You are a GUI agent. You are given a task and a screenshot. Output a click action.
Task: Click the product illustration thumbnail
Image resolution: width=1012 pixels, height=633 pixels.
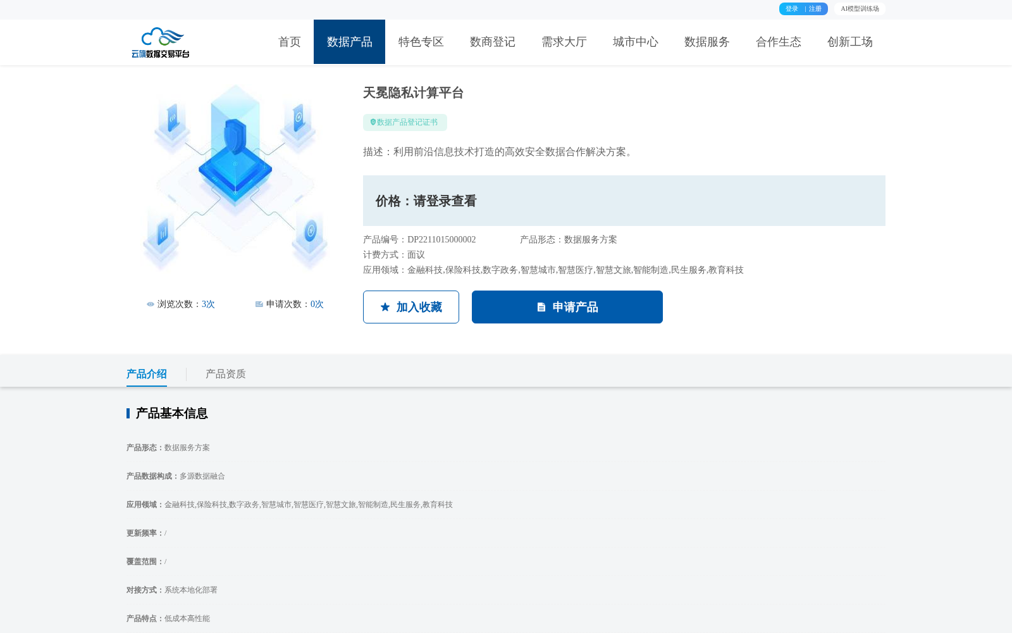click(x=235, y=178)
